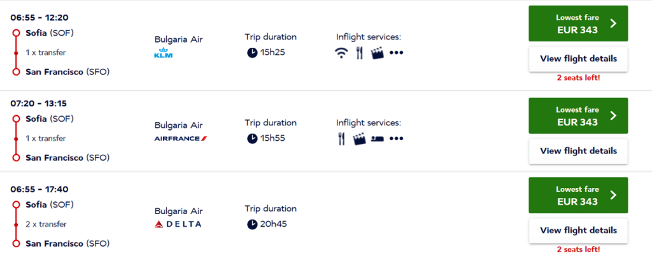Click the 2 x transfer label on the Delta flight
Screen dimensions: 652x258
pyautogui.click(x=46, y=224)
